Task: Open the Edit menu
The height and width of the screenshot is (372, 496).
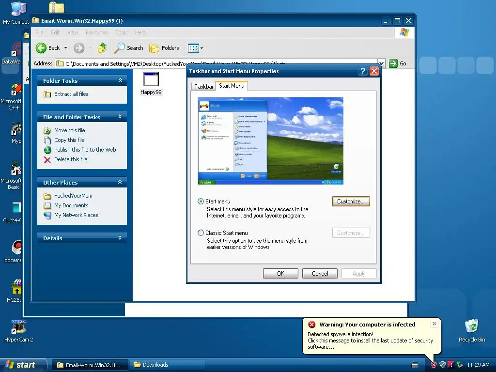Action: tap(55, 32)
